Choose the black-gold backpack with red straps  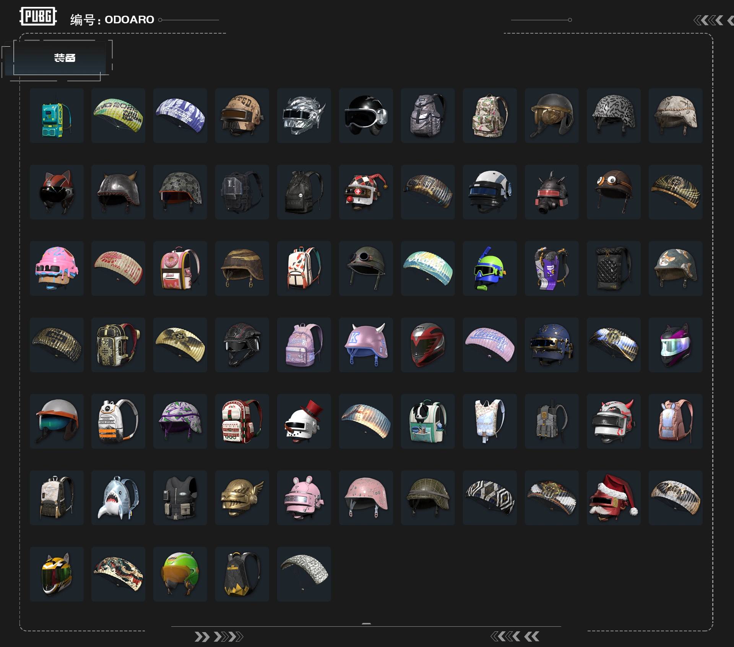click(x=119, y=345)
